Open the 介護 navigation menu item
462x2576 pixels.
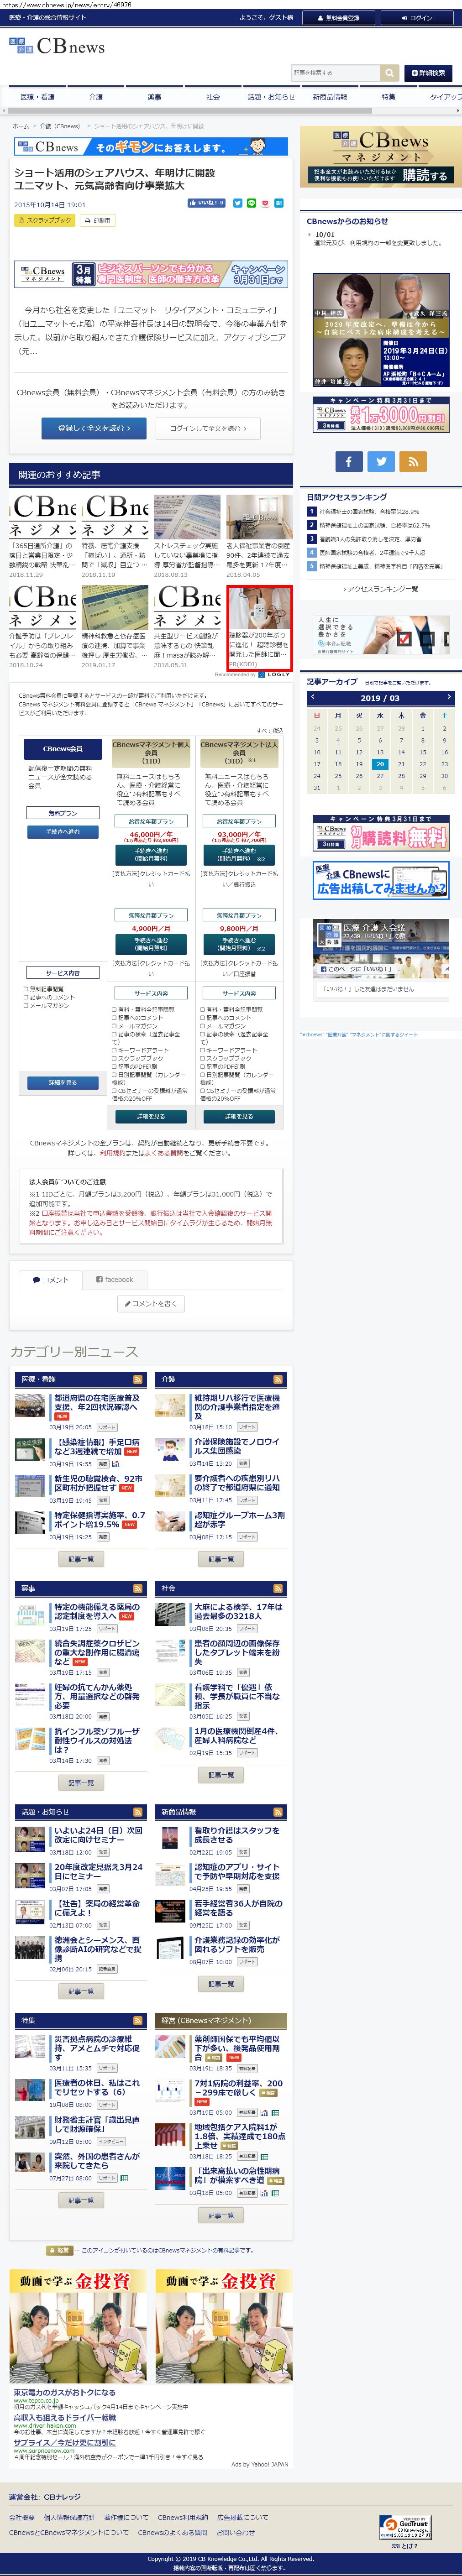click(96, 97)
